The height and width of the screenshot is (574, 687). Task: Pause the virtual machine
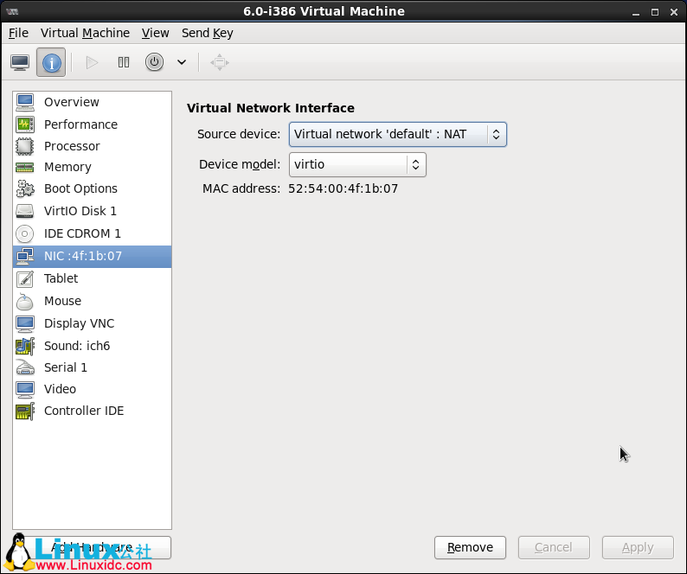tap(124, 62)
